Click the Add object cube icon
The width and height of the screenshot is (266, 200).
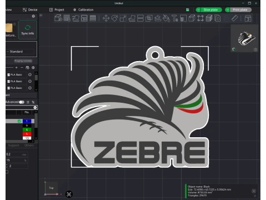pos(58,18)
